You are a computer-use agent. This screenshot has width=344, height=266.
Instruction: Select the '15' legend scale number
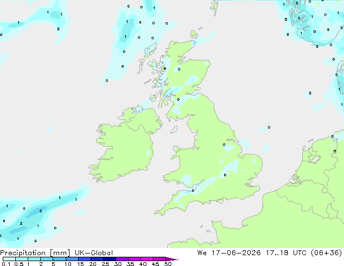(x=80, y=264)
